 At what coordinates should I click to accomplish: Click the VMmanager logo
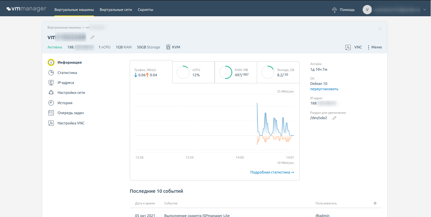pos(26,9)
